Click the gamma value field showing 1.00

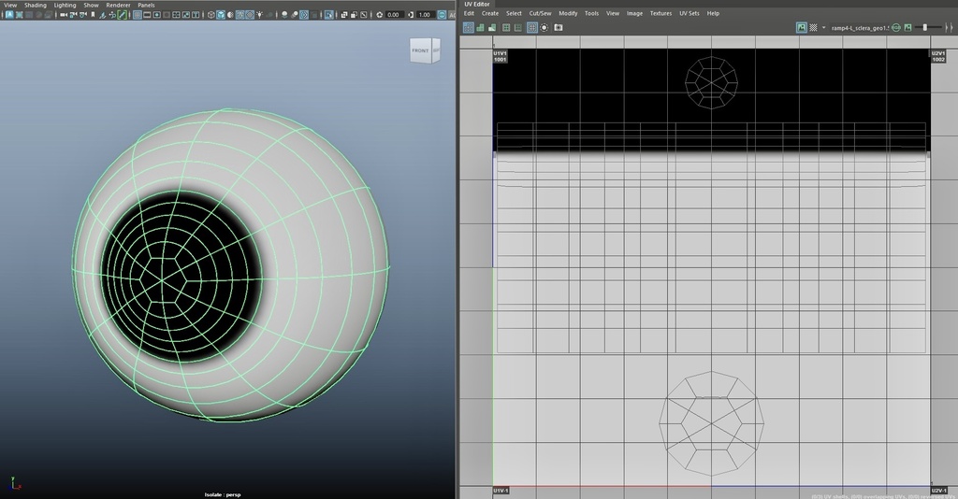pos(424,15)
